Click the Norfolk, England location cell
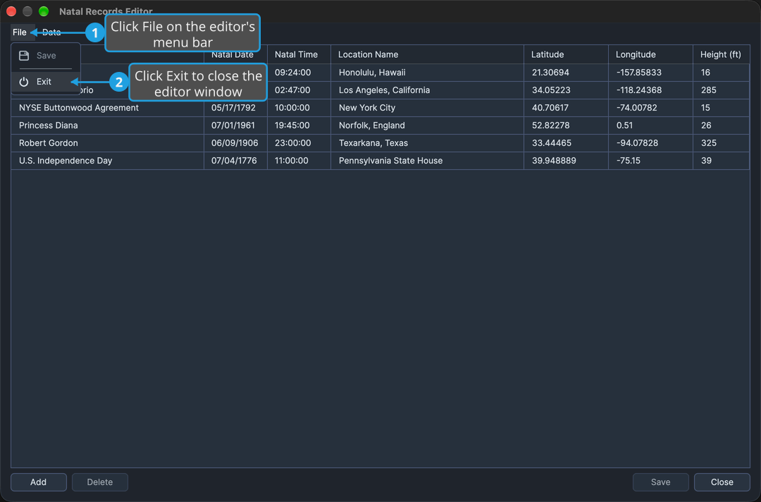Screen dimensions: 761x502 coord(427,125)
